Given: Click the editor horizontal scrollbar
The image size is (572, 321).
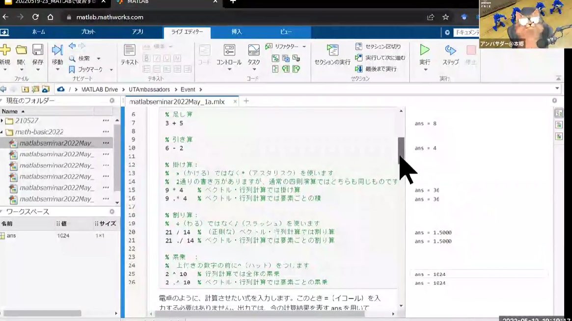Looking at the screenshot, I should tap(260, 314).
